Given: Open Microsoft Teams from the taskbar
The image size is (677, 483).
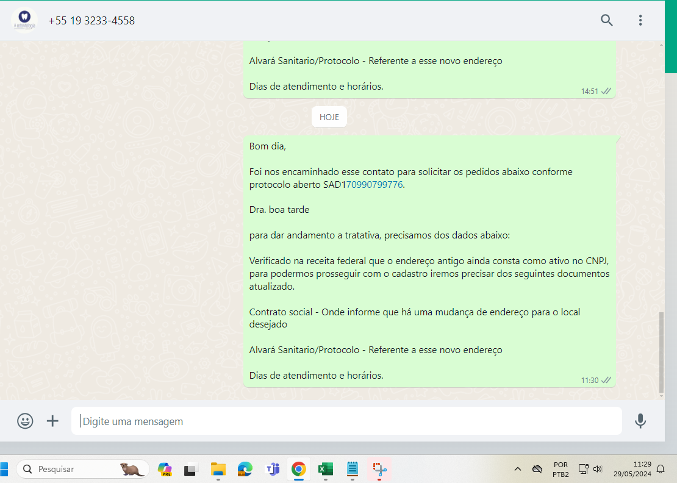Looking at the screenshot, I should click(x=272, y=469).
